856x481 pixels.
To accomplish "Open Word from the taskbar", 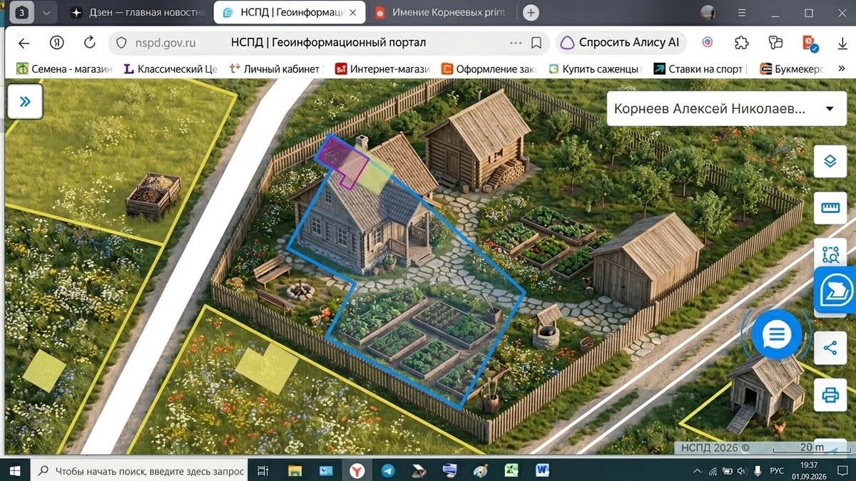I will point(543,470).
